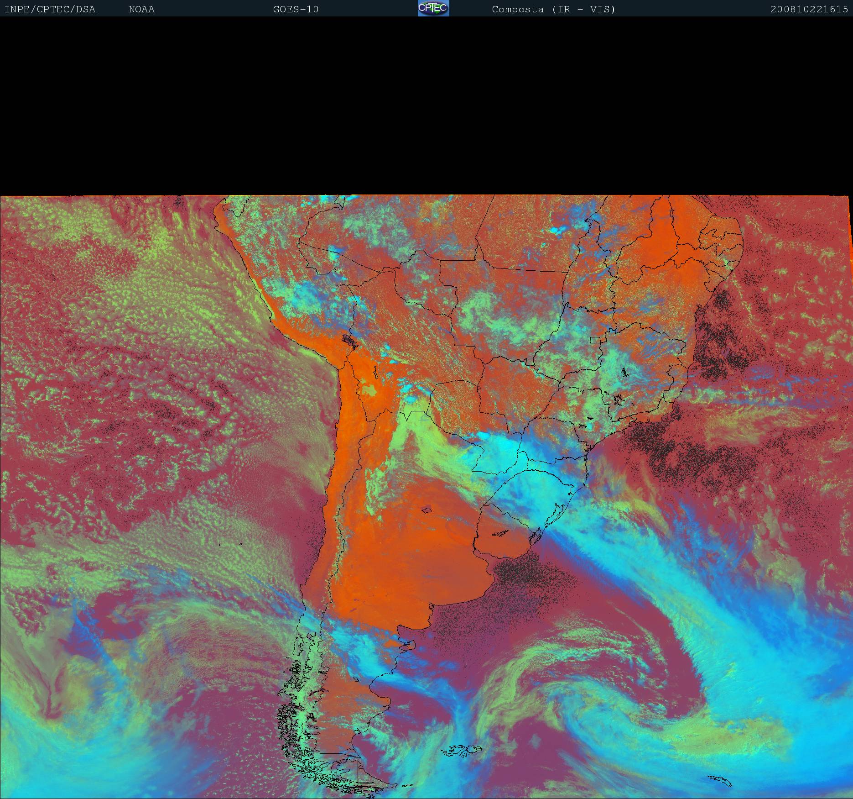Click the INPE/CPTEC/DSA header label

[x=50, y=10]
